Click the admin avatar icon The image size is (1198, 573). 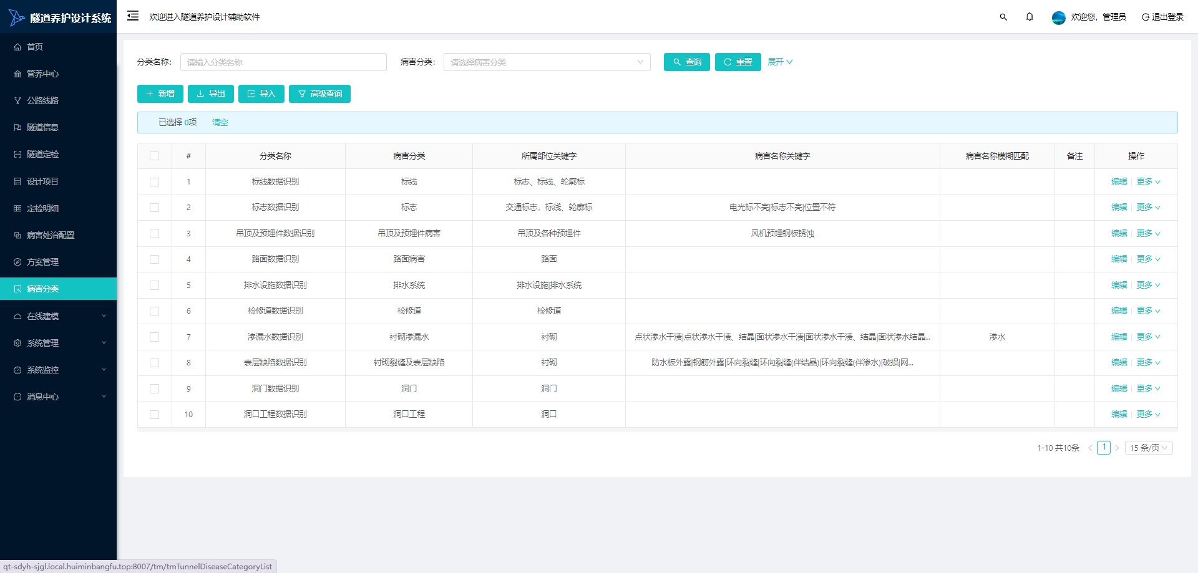click(1058, 17)
